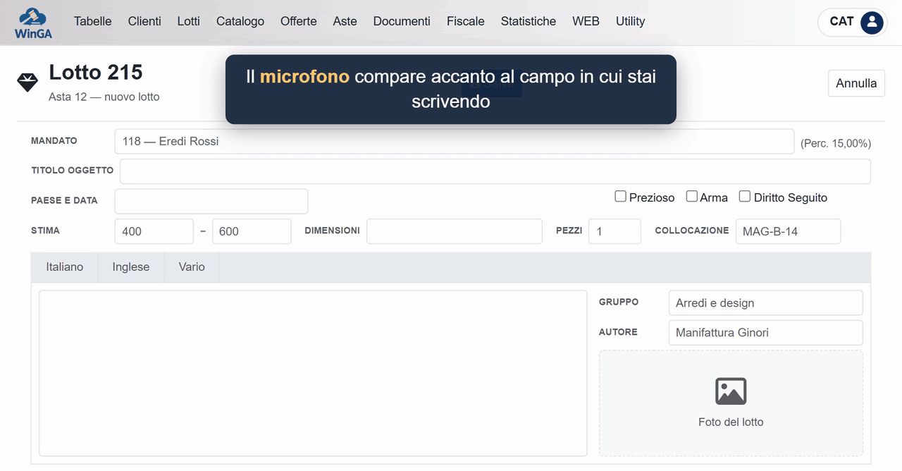This screenshot has width=902, height=471.
Task: Click the maximum Stima field showing 600
Action: click(252, 231)
